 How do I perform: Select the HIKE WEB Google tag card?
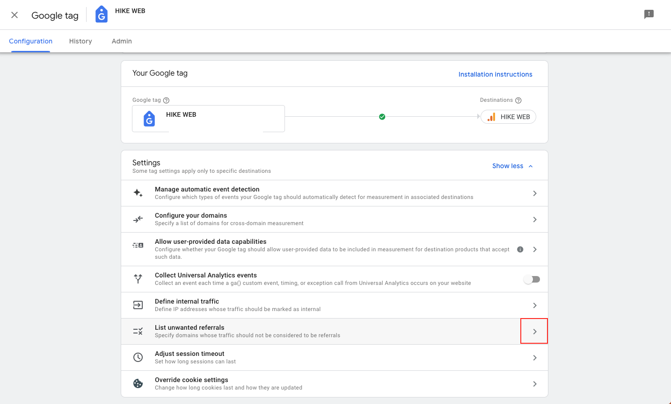[x=208, y=119]
